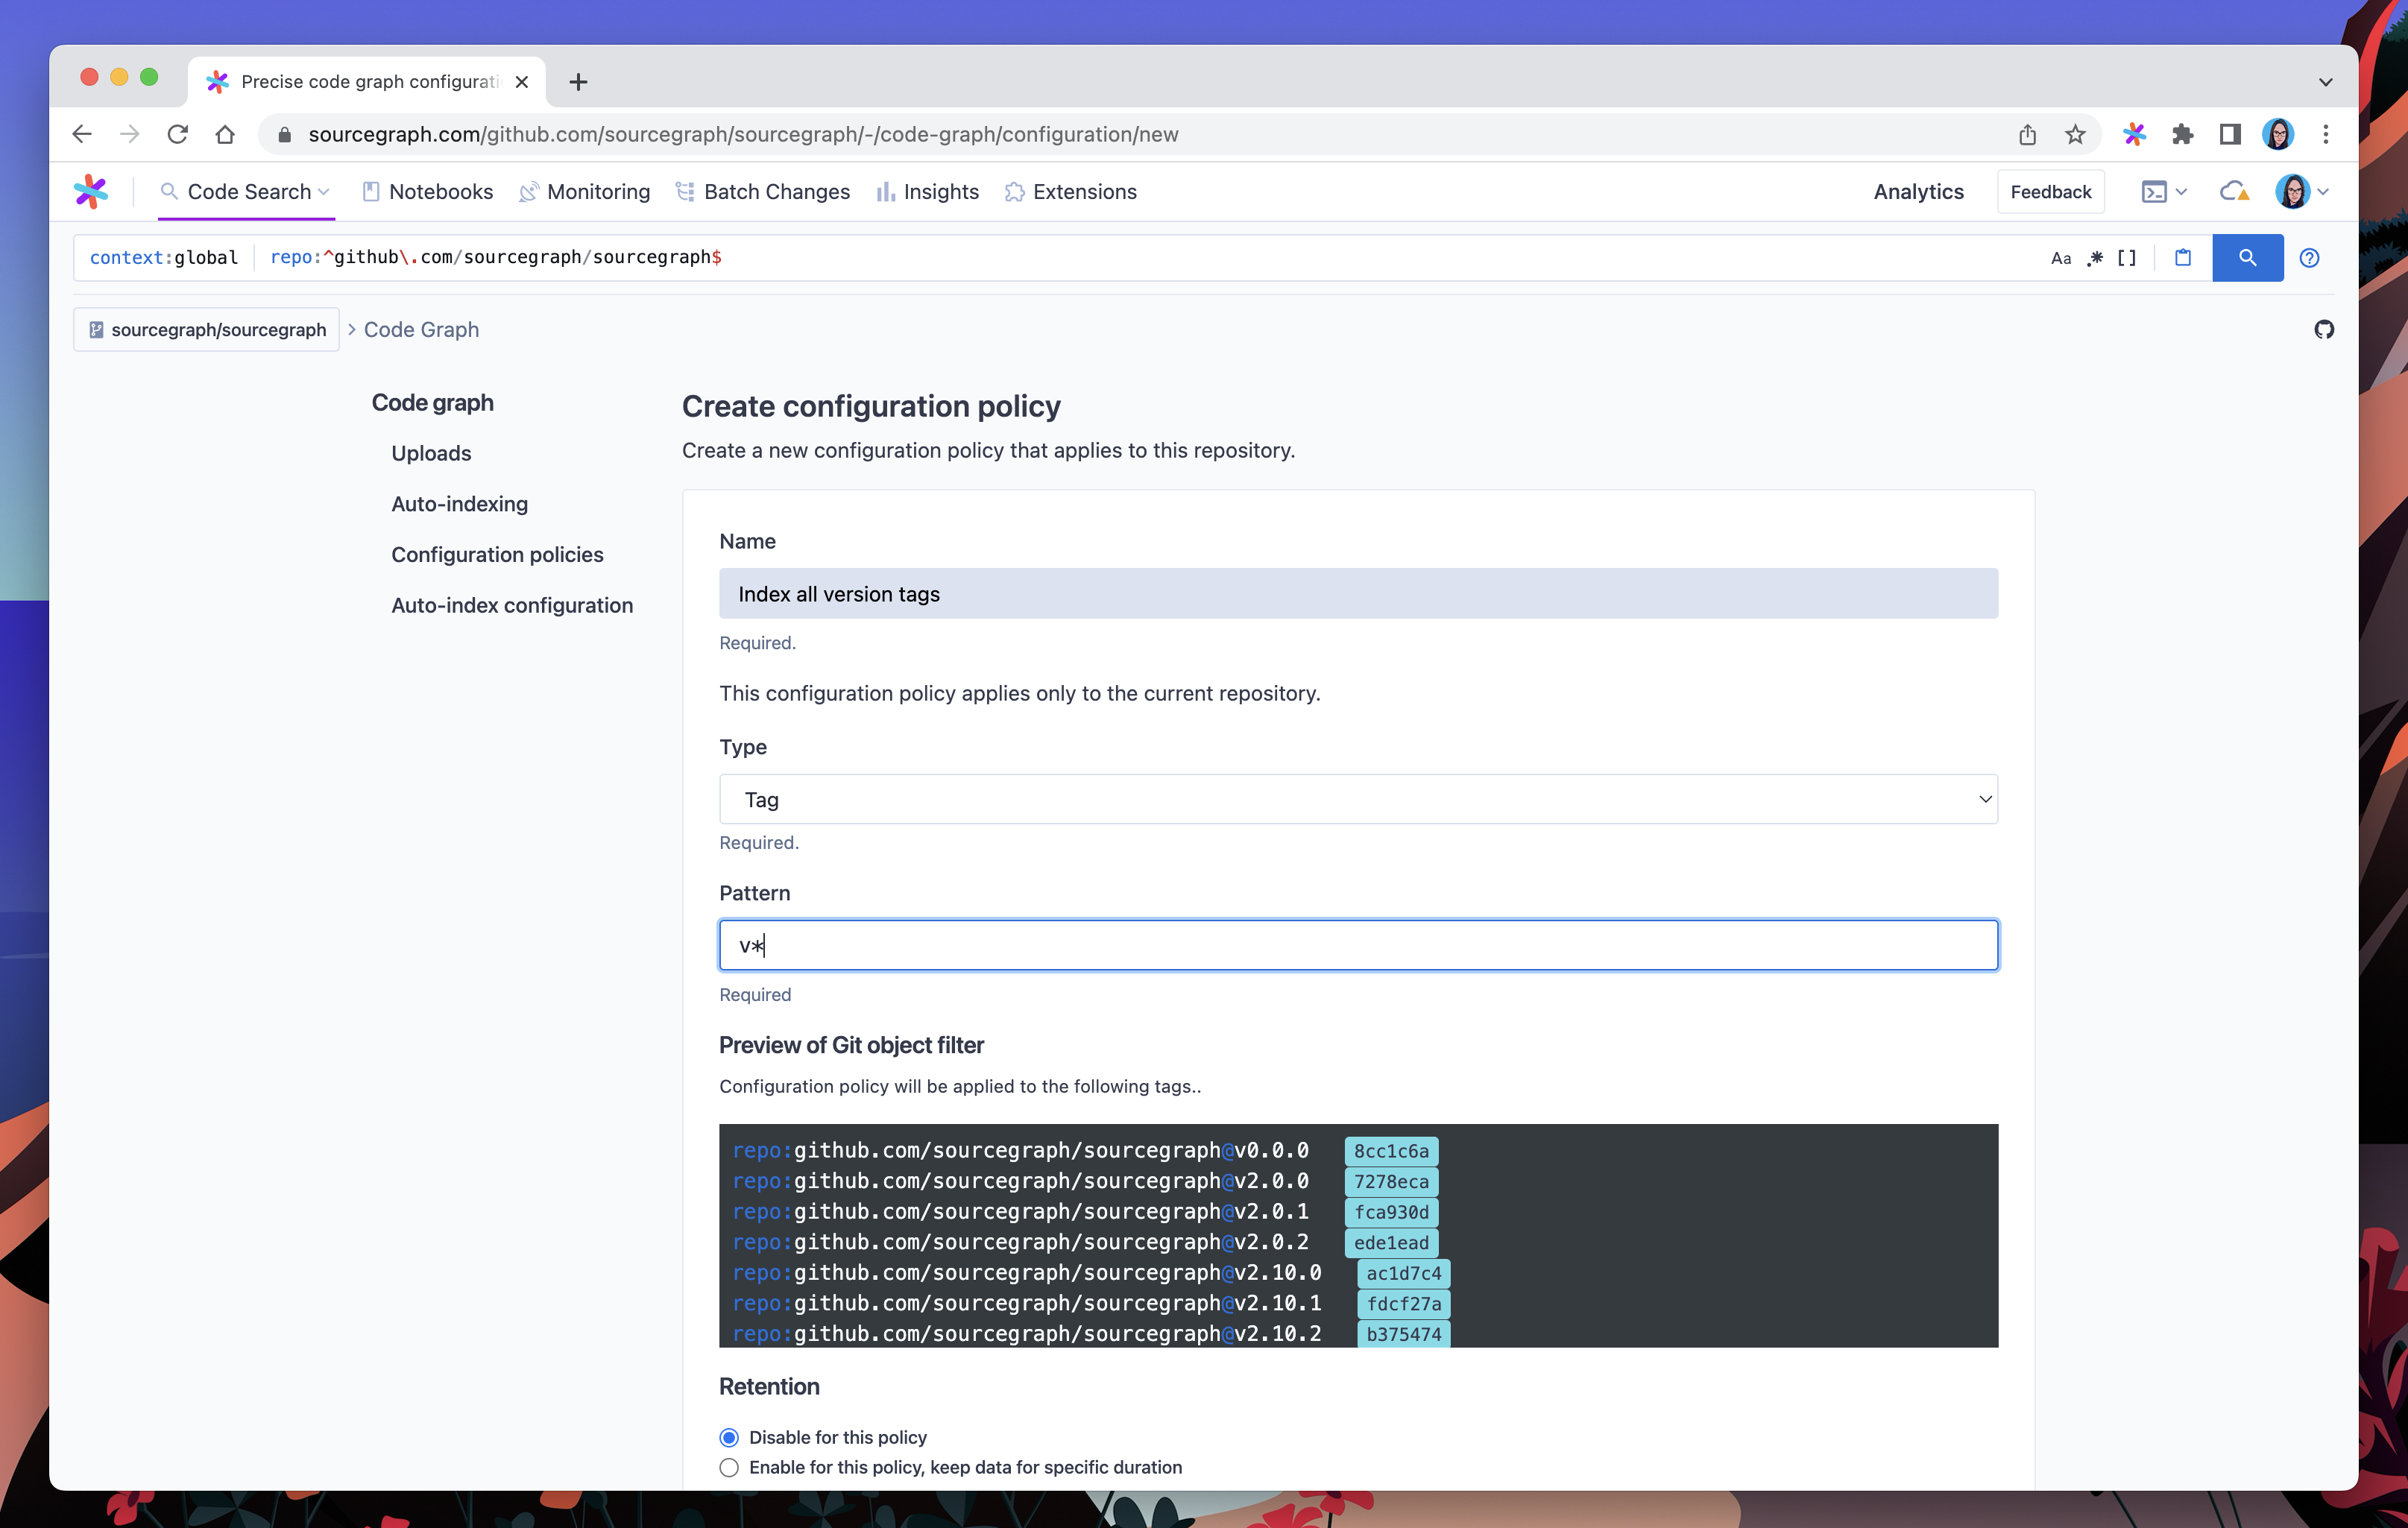This screenshot has height=1528, width=2408.
Task: Click the Name input field
Action: click(1358, 594)
